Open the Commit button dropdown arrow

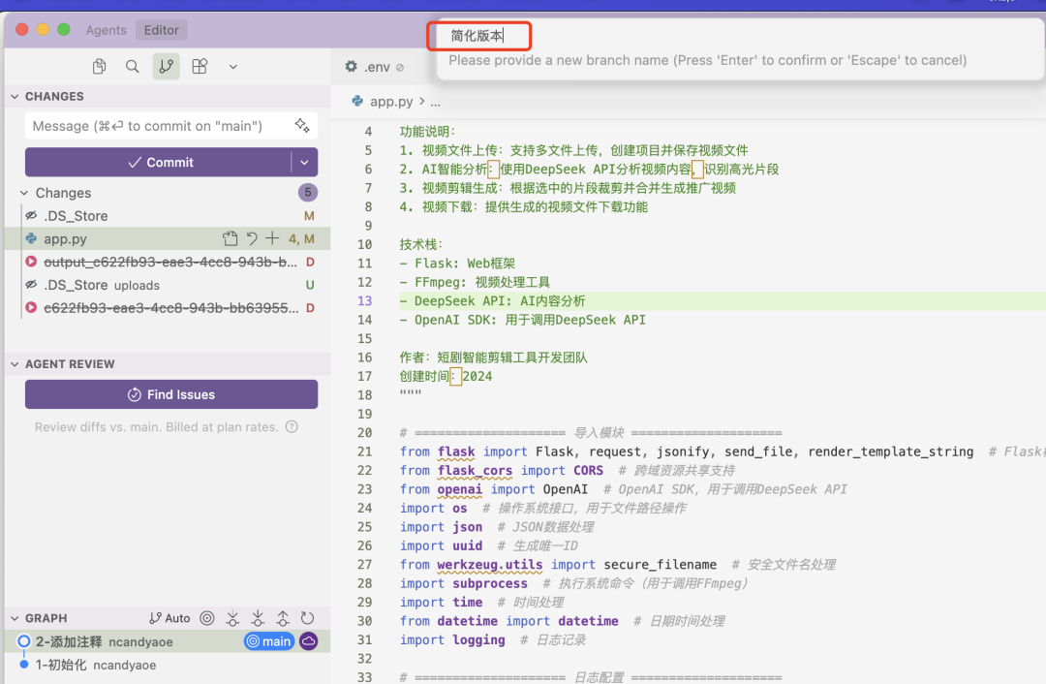pyautogui.click(x=304, y=162)
